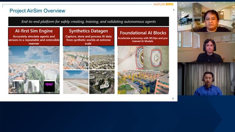Viewport: 235px width, 132px height.
Task: Open the suburban houses aerial image
Action: 102,58
